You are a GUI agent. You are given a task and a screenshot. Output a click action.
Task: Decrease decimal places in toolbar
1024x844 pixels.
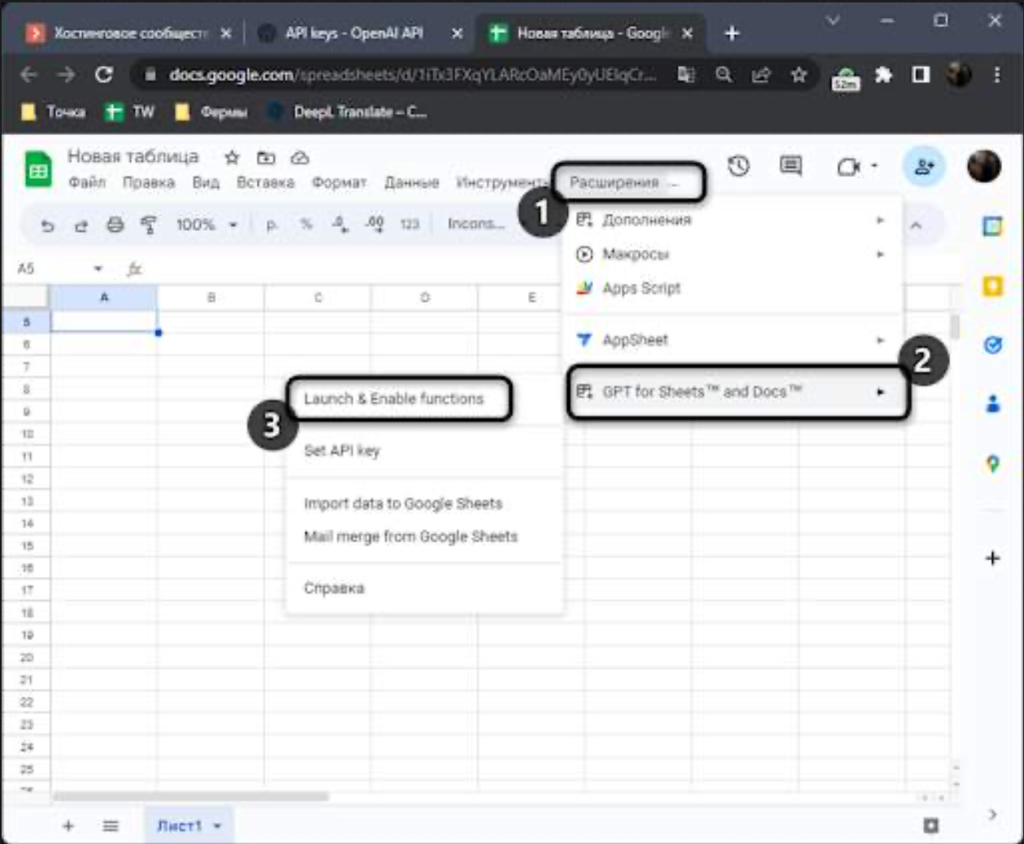[x=340, y=224]
